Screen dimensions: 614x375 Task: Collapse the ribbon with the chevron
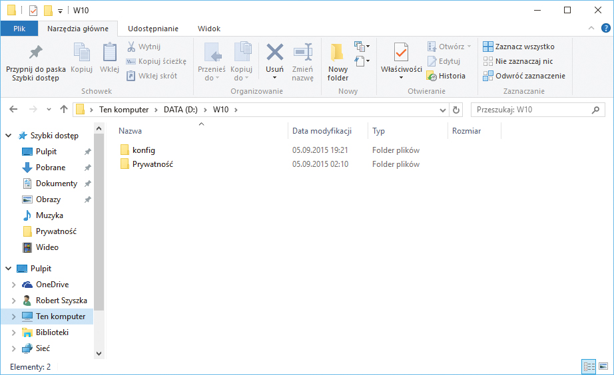coord(591,29)
